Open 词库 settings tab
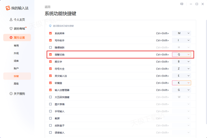 [x=16, y=61]
